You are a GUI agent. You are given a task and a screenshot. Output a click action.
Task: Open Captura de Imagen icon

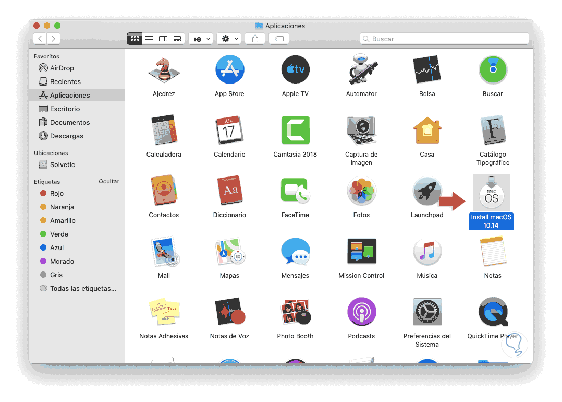click(x=361, y=130)
